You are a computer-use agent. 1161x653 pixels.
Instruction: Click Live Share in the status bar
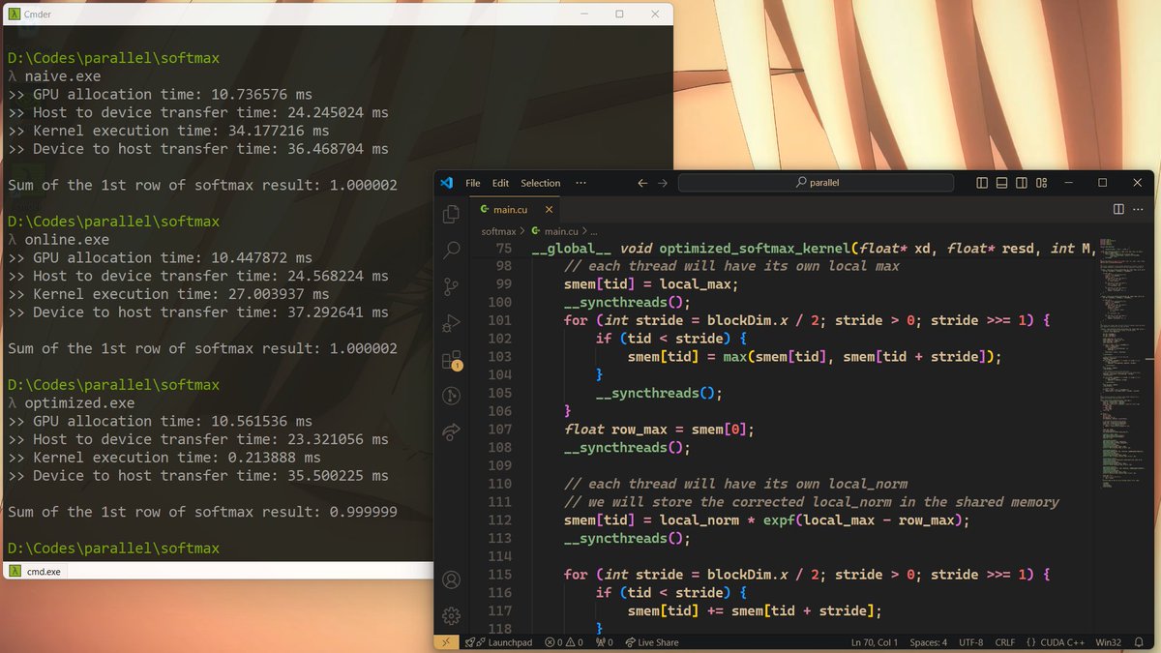pyautogui.click(x=652, y=642)
